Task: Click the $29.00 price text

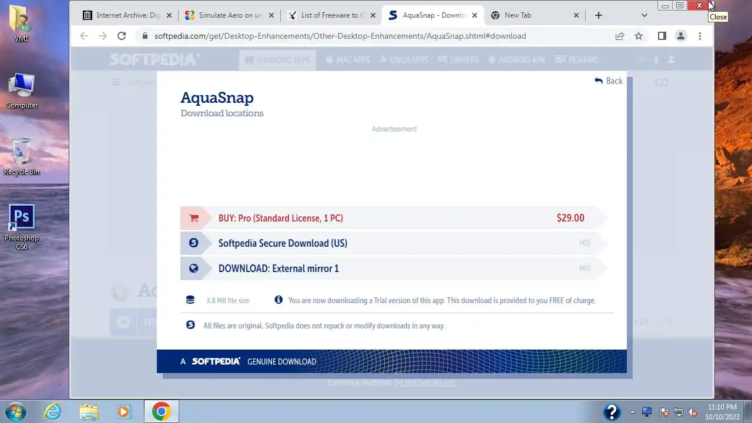Action: coord(570,218)
